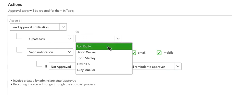Toggle the email notification checkbox

coord(134,53)
